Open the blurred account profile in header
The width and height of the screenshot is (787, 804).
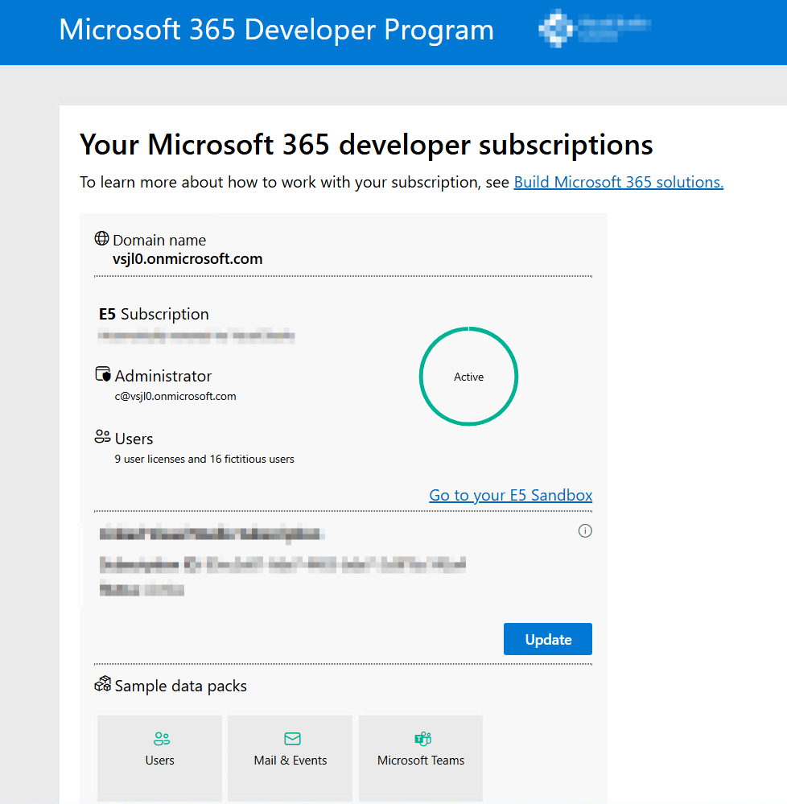click(595, 28)
